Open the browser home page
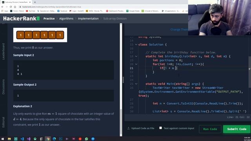This screenshot has height=141, width=251. pyautogui.click(x=15, y=7)
